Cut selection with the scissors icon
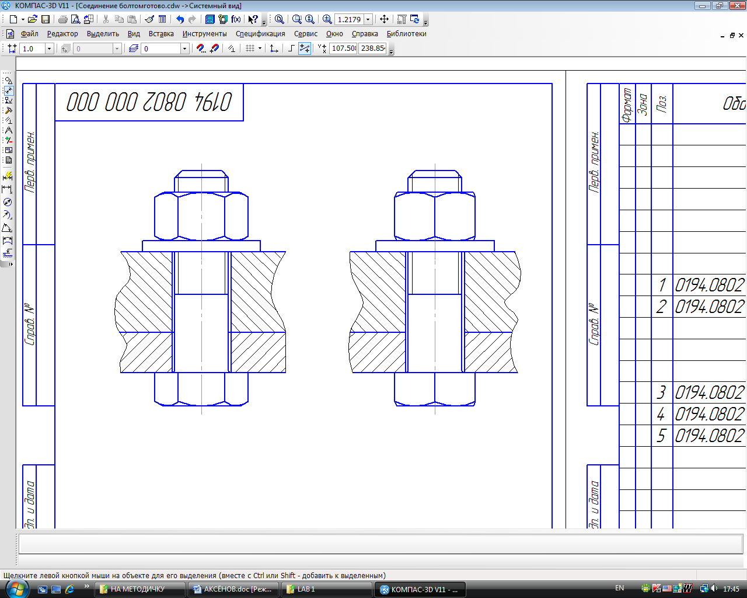The height and width of the screenshot is (598, 747). coord(106,19)
